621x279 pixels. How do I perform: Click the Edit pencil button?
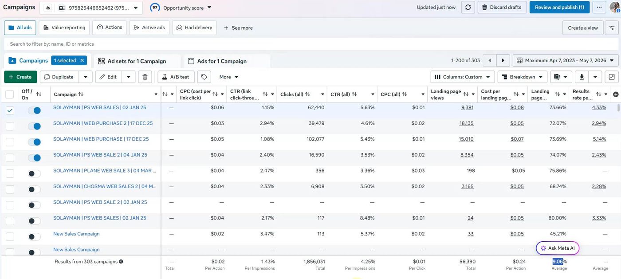[x=108, y=77]
